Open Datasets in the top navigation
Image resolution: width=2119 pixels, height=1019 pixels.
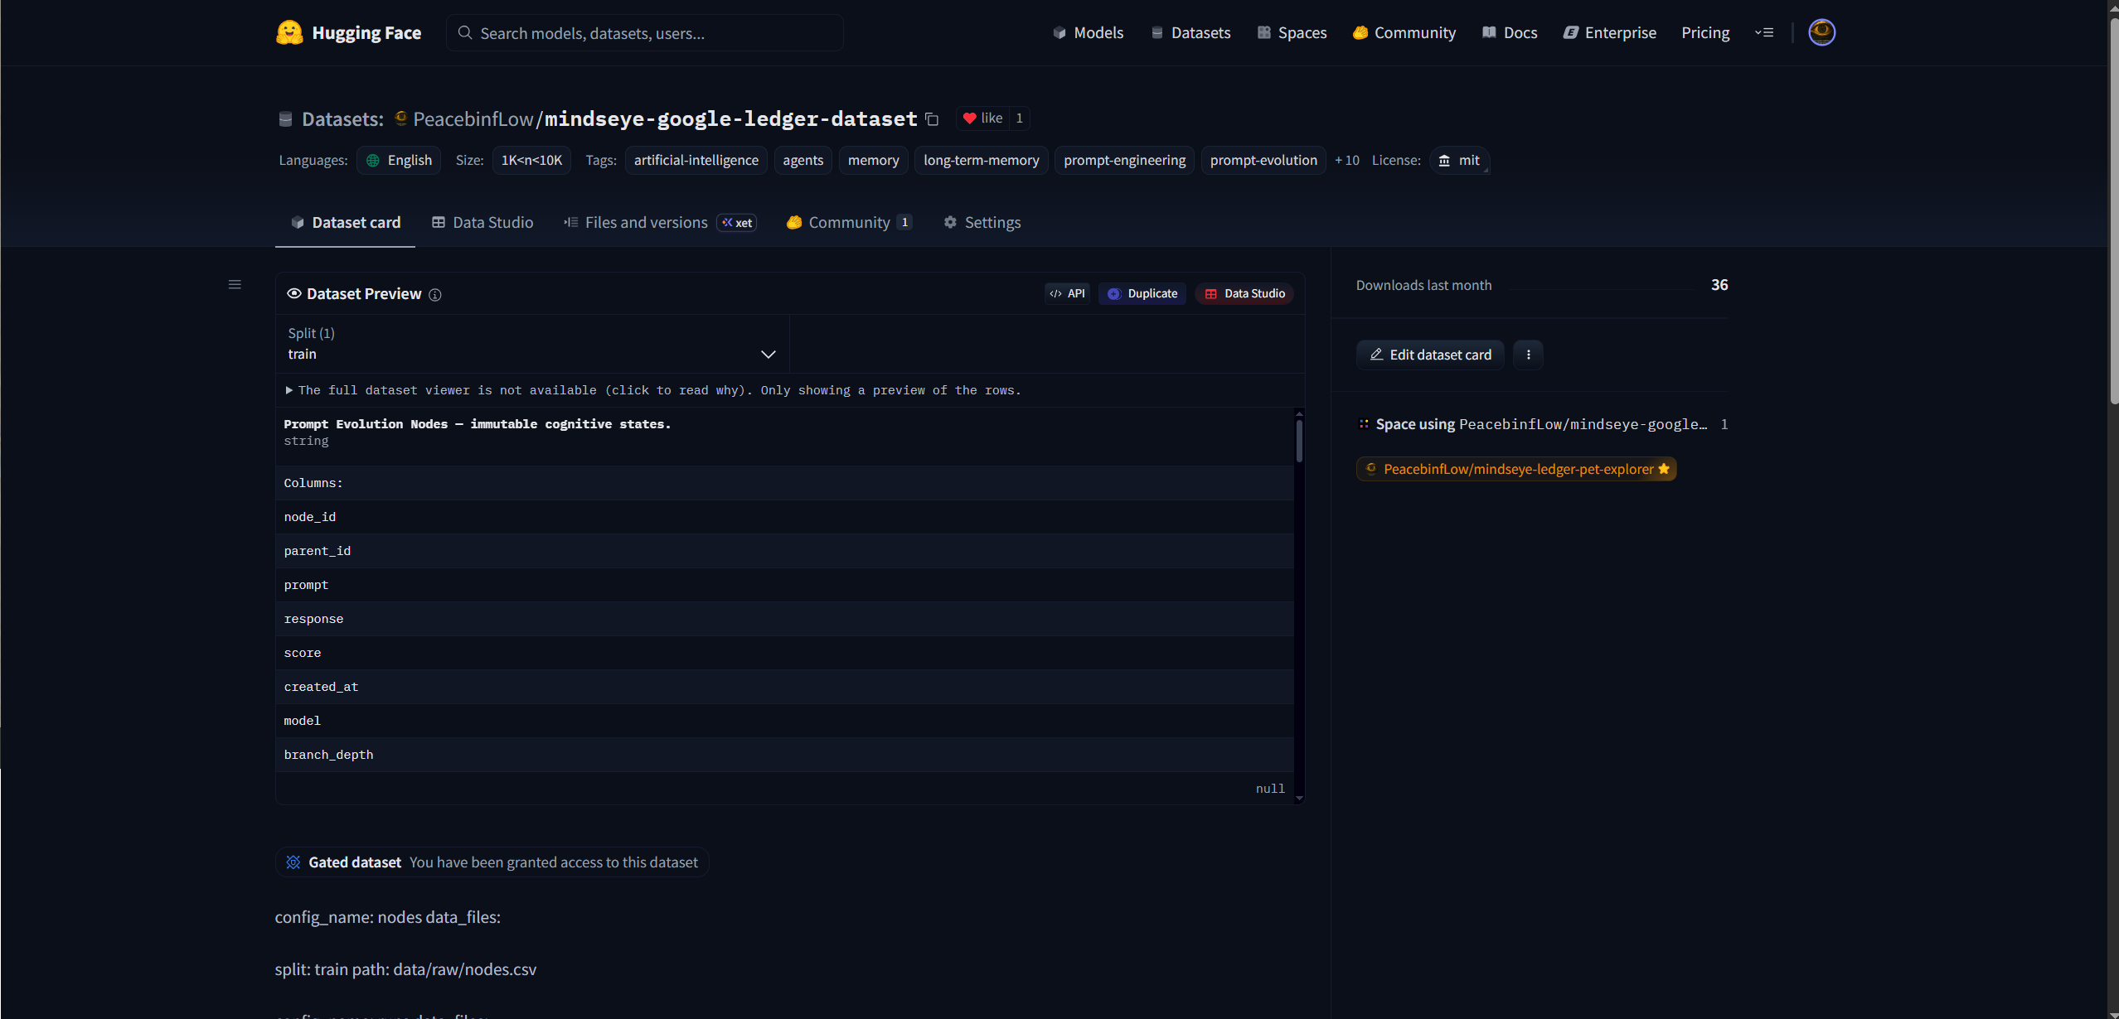click(x=1190, y=33)
